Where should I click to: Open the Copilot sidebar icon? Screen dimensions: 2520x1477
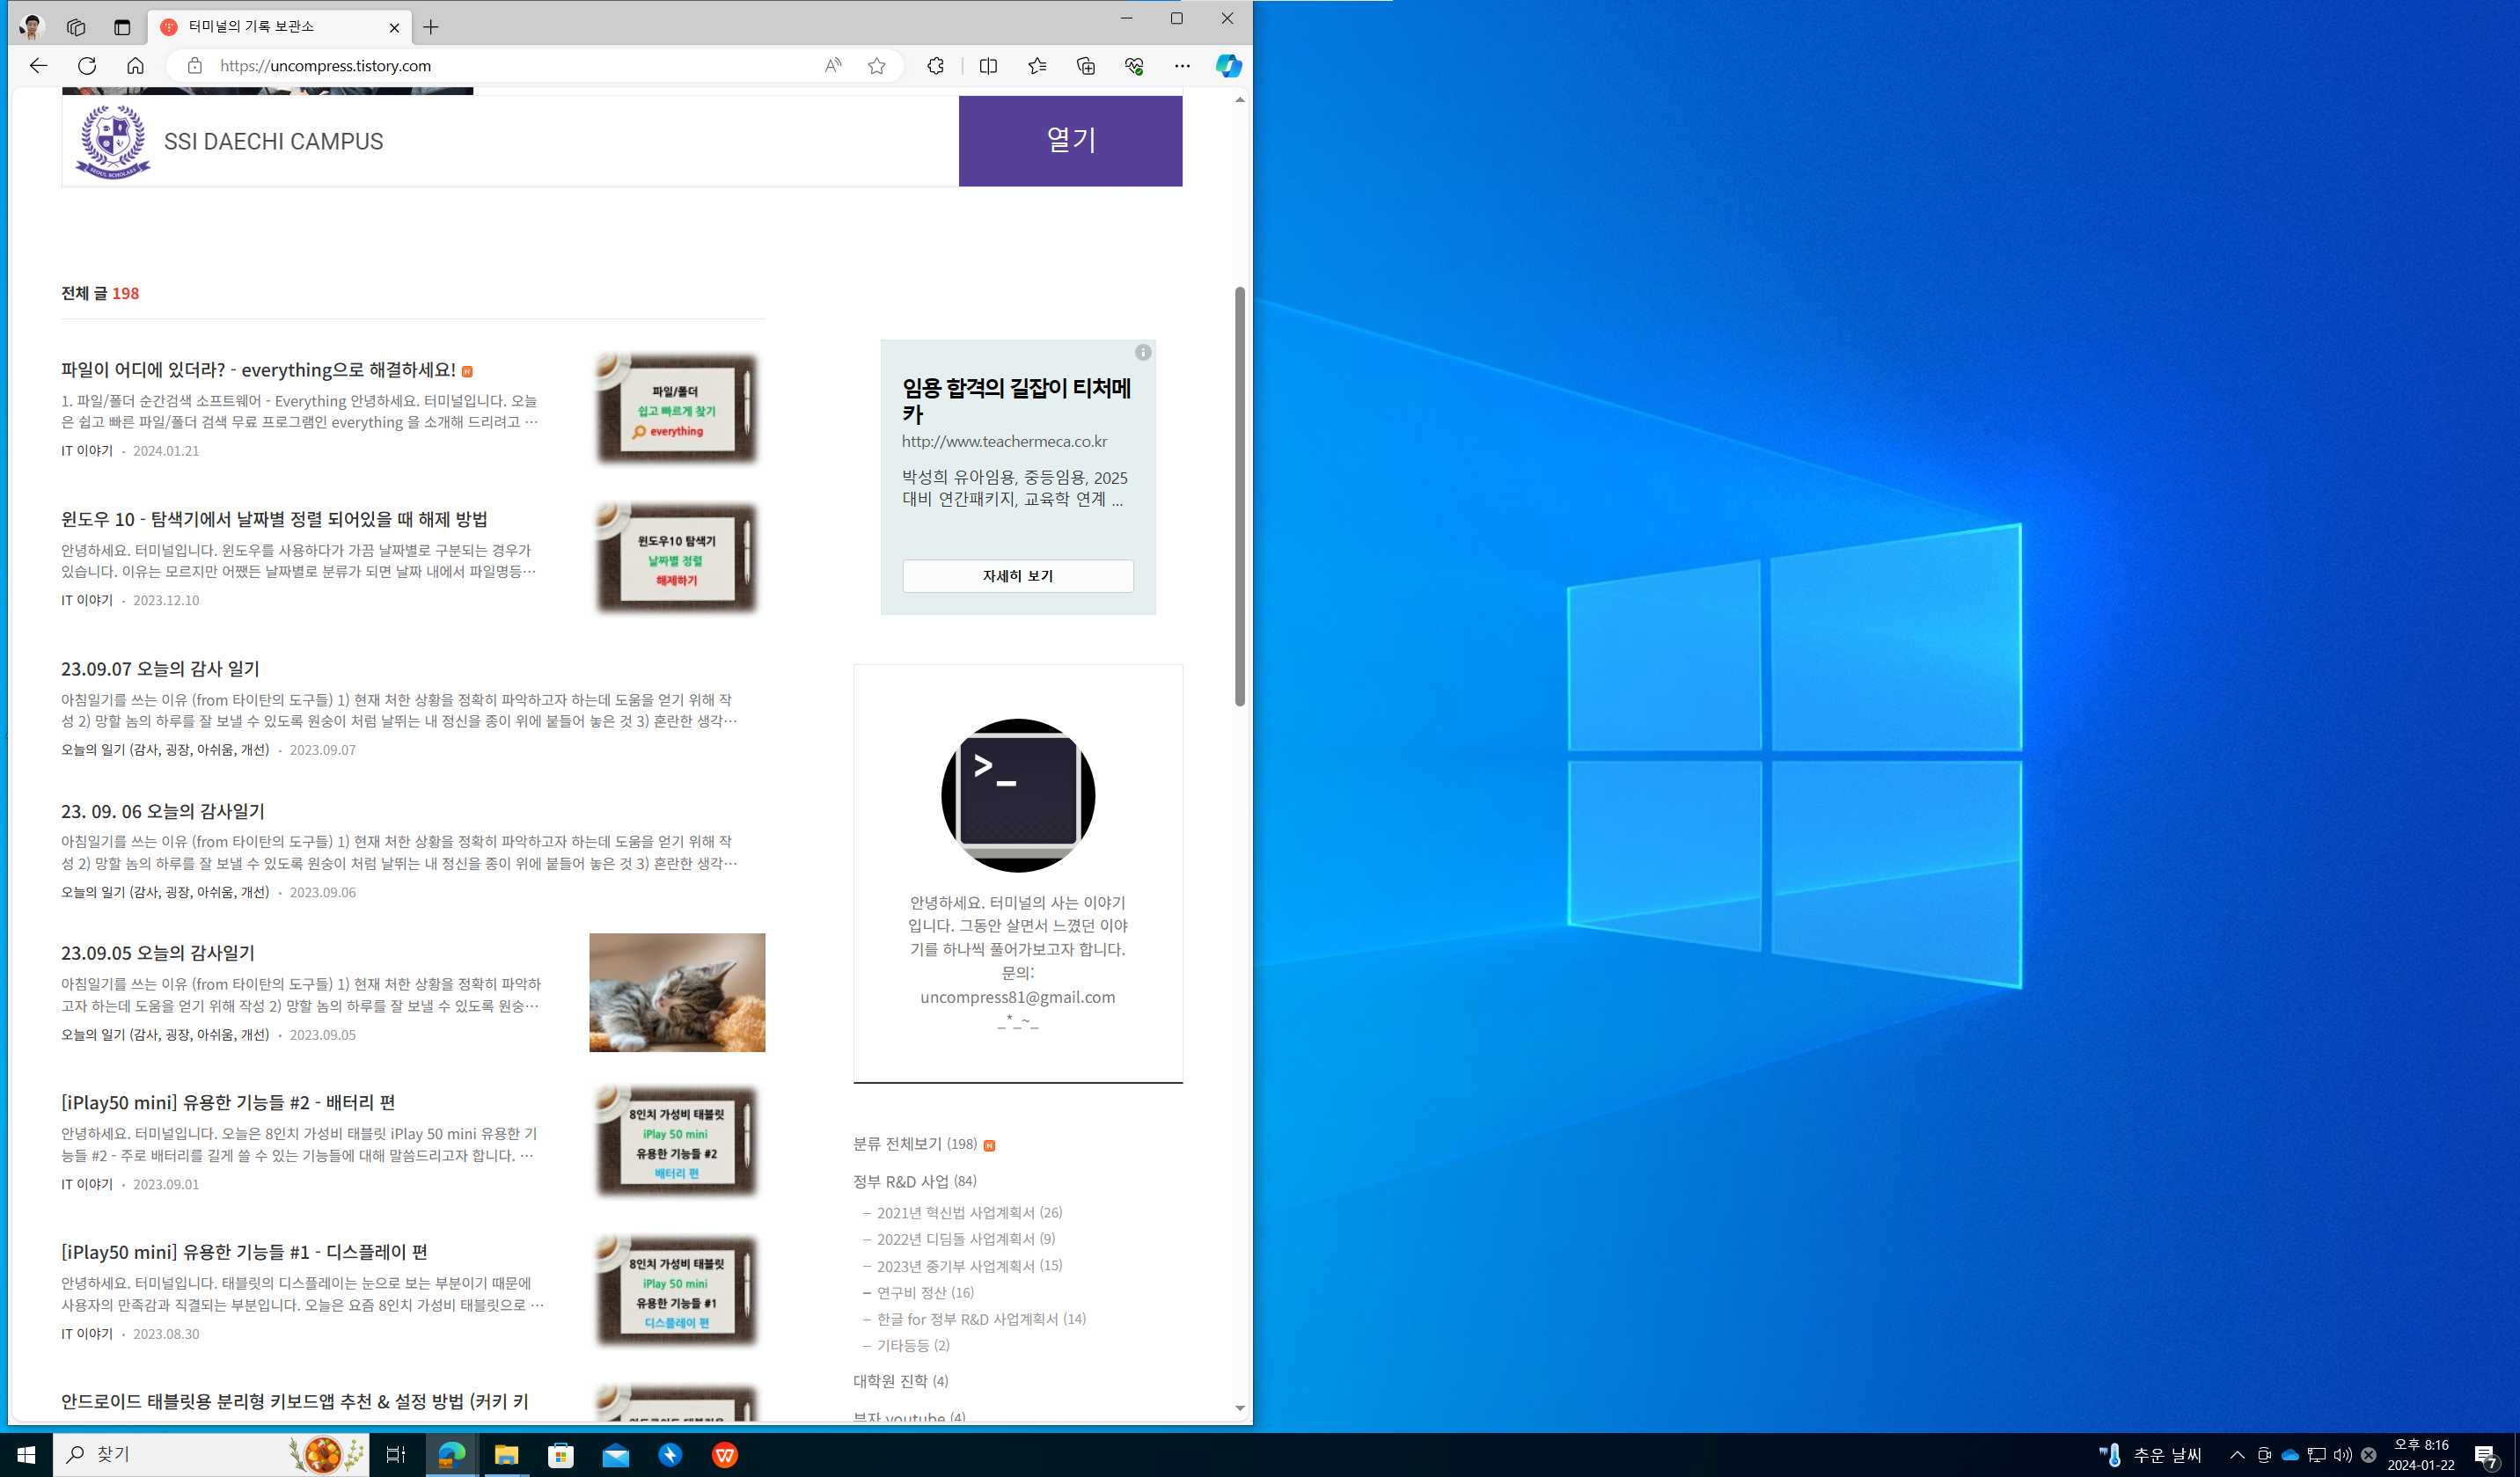pyautogui.click(x=1228, y=66)
